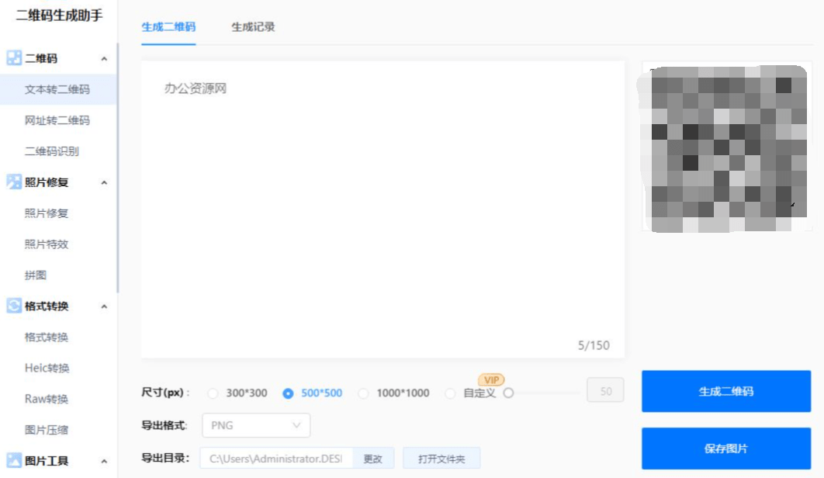Click the 打开文件夹 button
Image resolution: width=824 pixels, height=478 pixels.
point(441,459)
